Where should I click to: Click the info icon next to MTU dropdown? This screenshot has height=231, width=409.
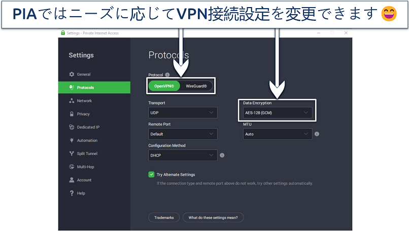click(317, 134)
